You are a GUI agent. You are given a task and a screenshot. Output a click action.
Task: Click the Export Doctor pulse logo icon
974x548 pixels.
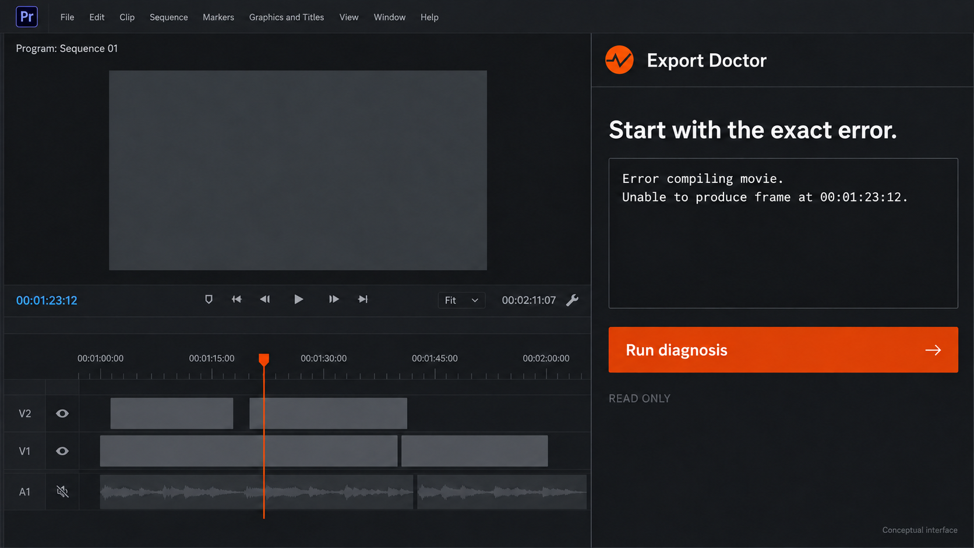(619, 60)
